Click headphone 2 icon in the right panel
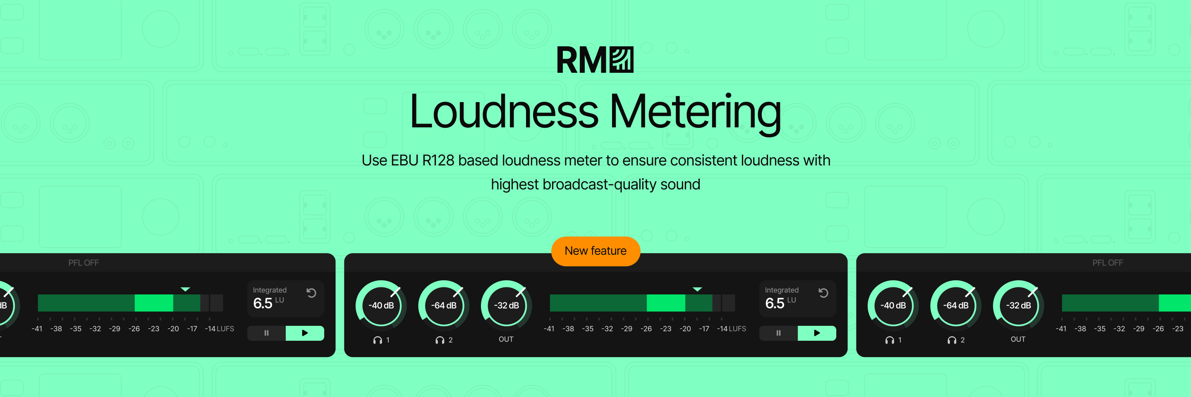The width and height of the screenshot is (1191, 397). 952,340
